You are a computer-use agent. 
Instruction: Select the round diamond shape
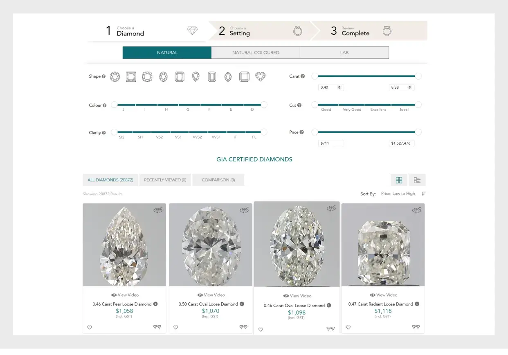point(115,76)
